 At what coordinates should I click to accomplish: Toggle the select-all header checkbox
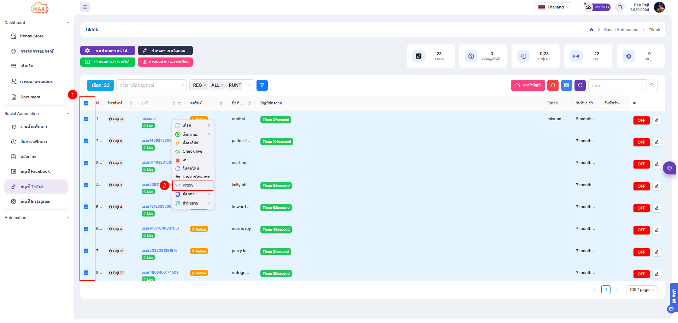[x=86, y=103]
